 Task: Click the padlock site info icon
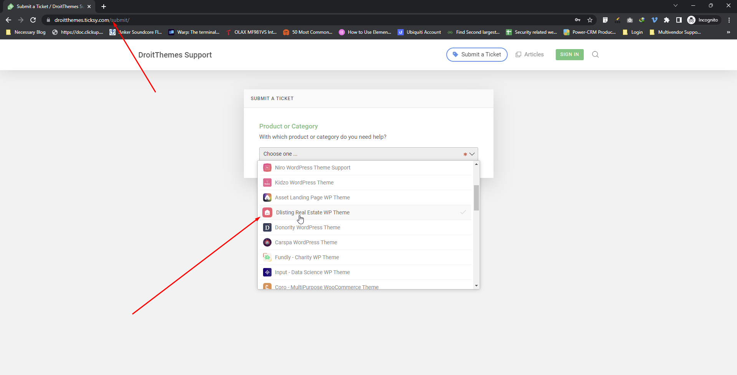click(48, 20)
